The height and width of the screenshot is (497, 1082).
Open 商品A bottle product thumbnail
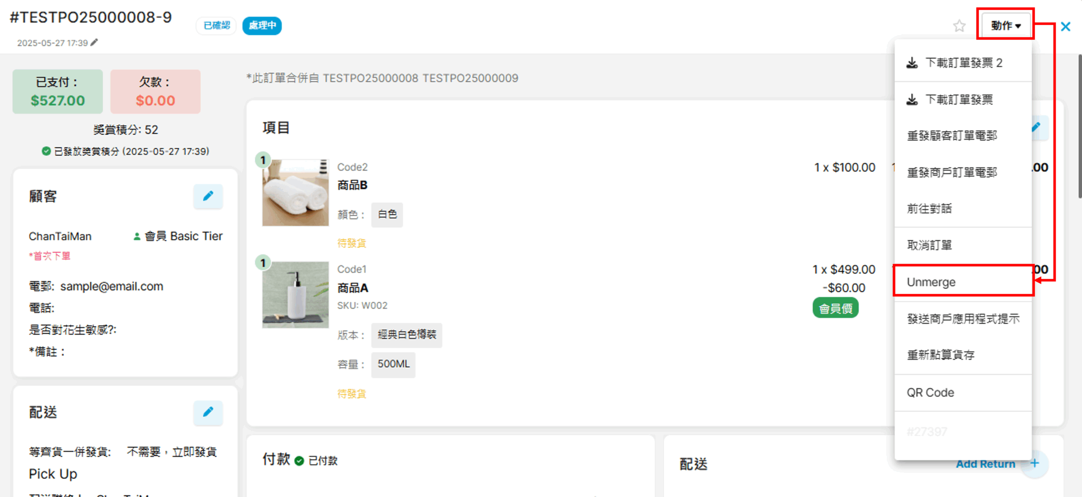pos(295,295)
